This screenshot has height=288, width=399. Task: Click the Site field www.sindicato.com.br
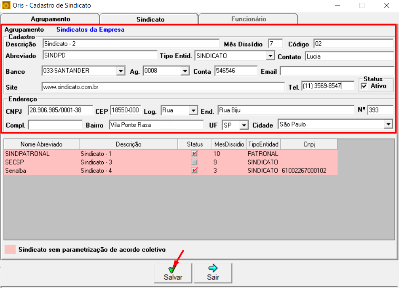tap(163, 87)
